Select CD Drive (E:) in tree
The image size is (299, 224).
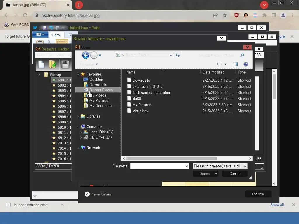100,137
